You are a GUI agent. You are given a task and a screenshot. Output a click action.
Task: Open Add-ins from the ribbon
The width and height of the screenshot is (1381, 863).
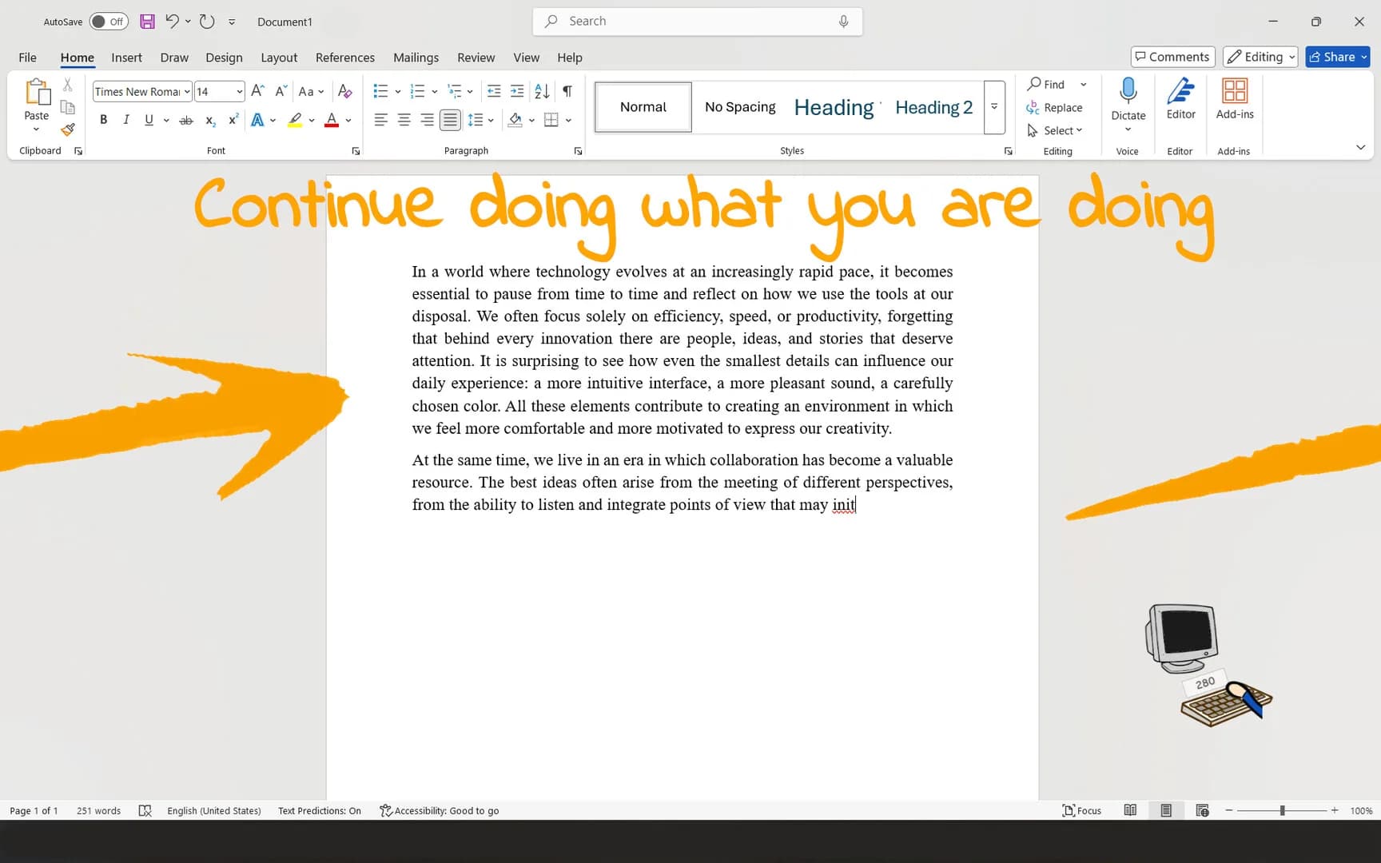(x=1235, y=98)
